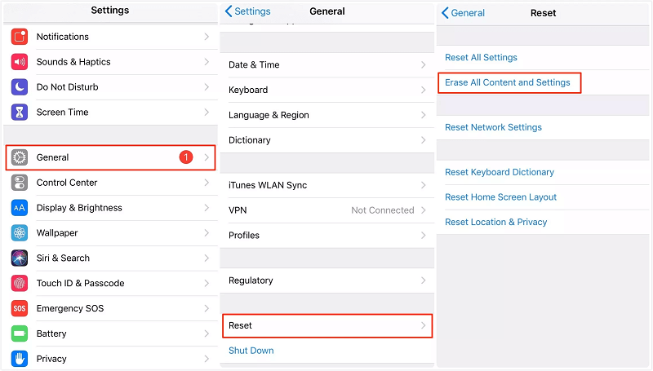Tap the Touch ID fingerprint icon

(20, 283)
